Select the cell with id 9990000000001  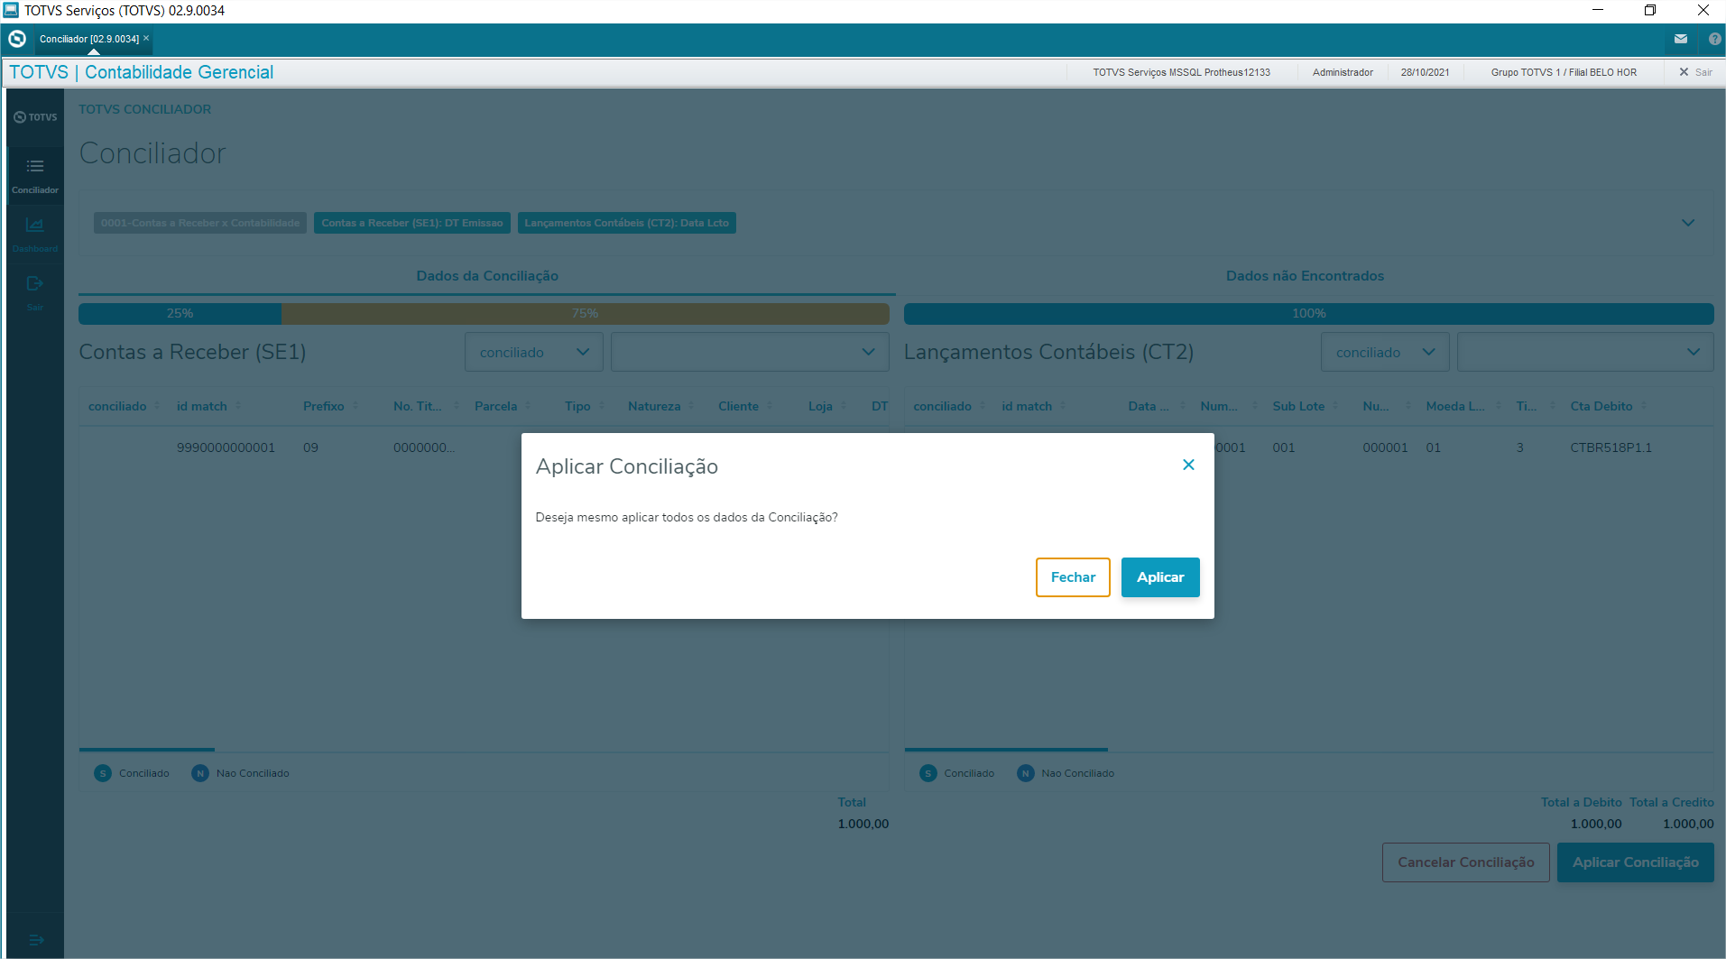click(226, 447)
